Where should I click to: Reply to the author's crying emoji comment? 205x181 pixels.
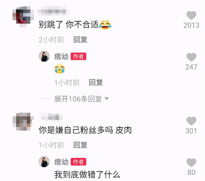click(x=96, y=82)
